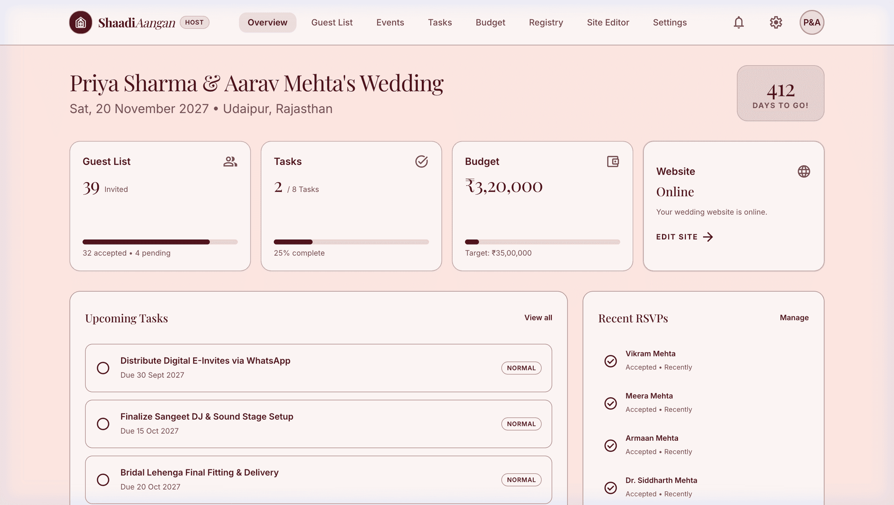Click the date and Udaipur location line
The image size is (894, 505).
tap(201, 109)
